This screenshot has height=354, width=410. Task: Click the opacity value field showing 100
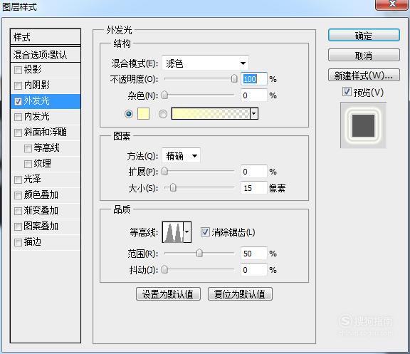pos(254,79)
